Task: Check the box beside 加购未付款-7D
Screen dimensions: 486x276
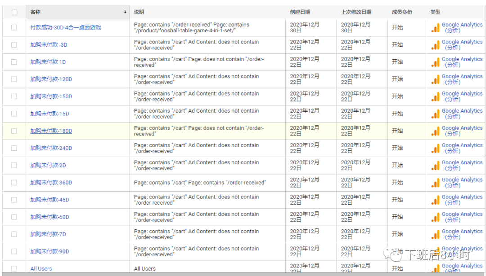Action: 14,234
